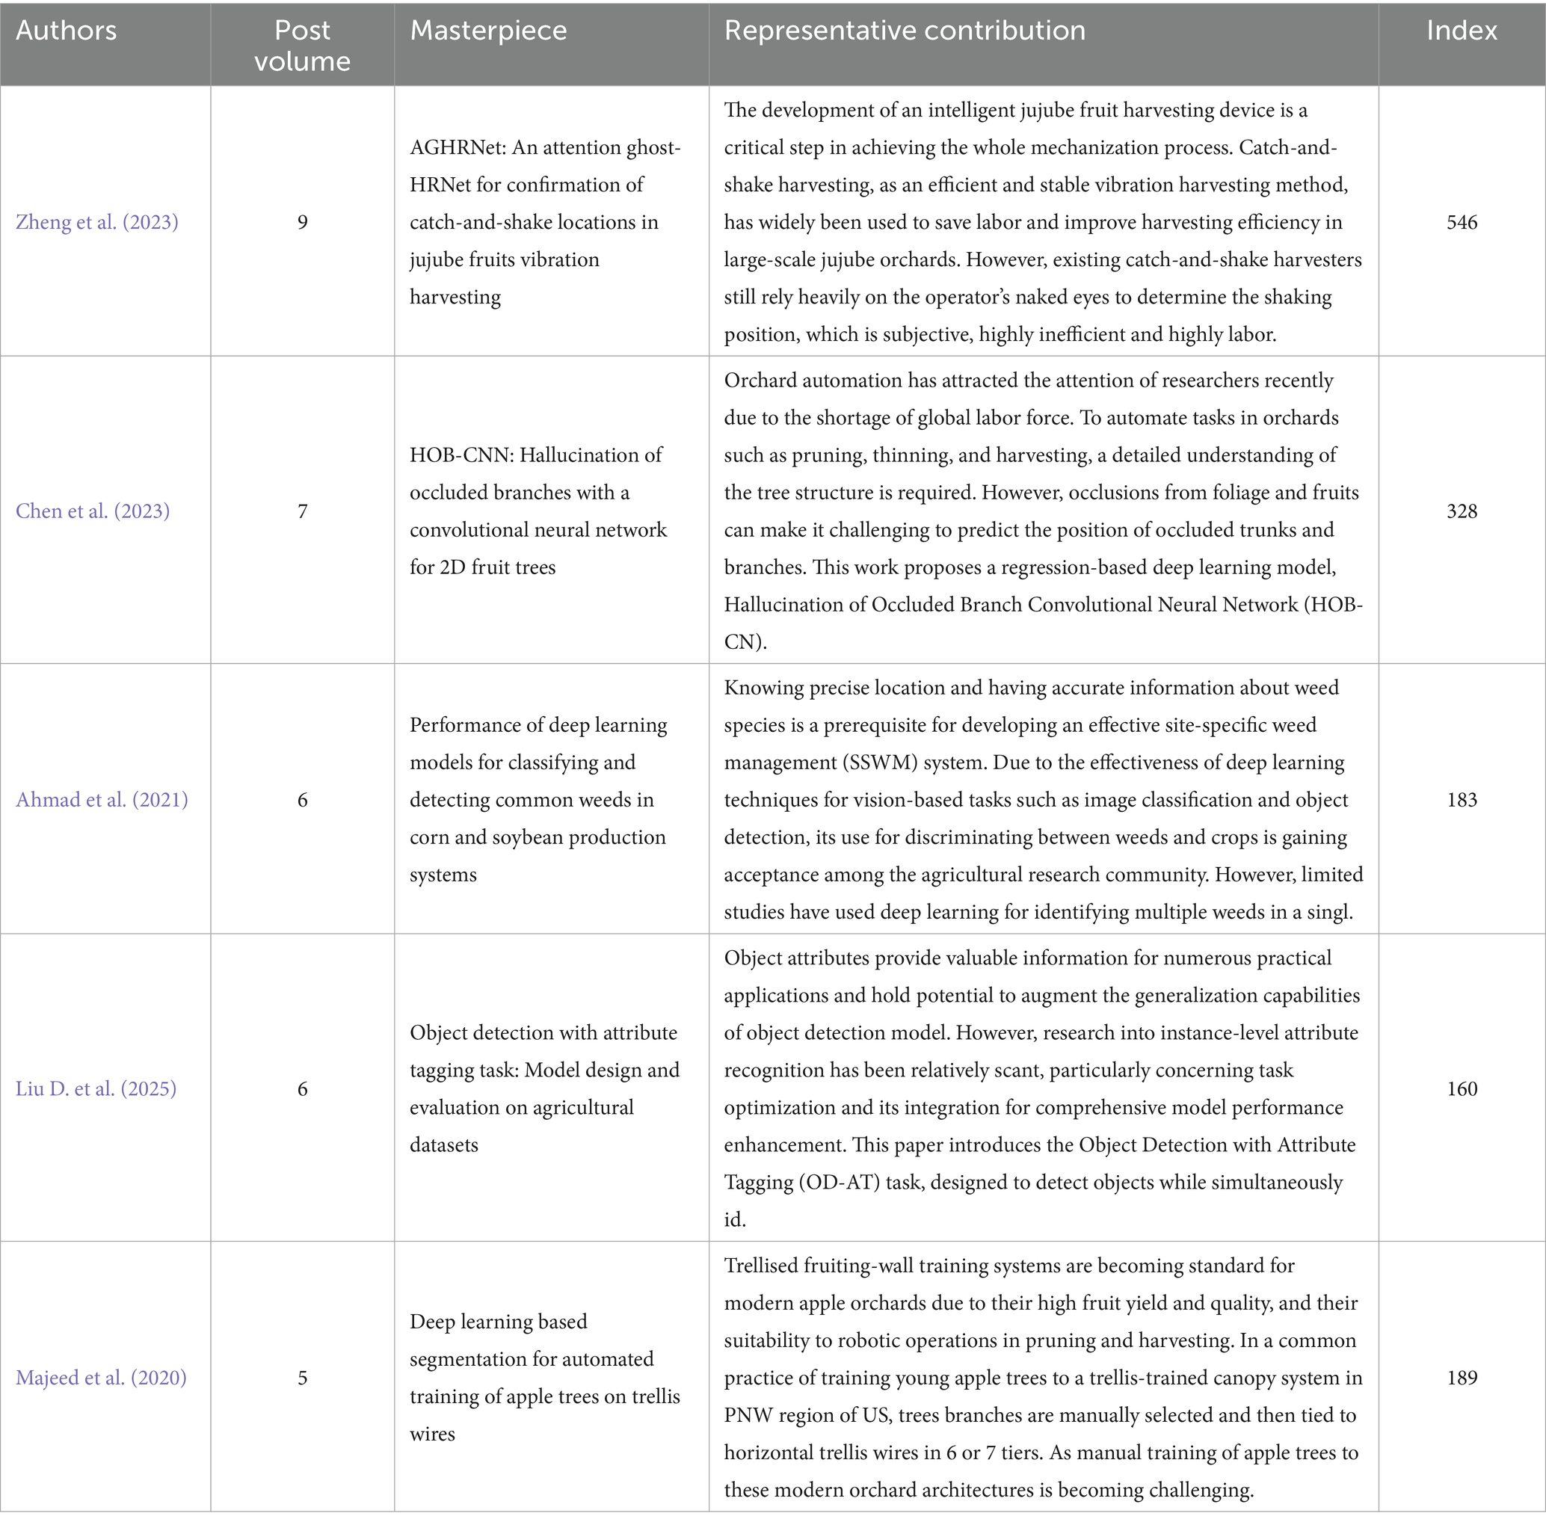The height and width of the screenshot is (1525, 1546).
Task: Click the HOB-CNN hallucination of occluded branches title
Action: tap(538, 511)
